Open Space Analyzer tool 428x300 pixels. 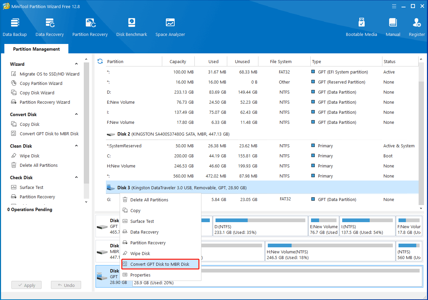tap(170, 28)
